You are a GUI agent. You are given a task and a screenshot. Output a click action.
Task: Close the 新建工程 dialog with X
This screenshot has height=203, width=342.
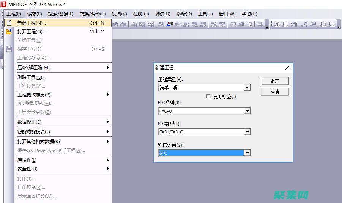pos(287,68)
